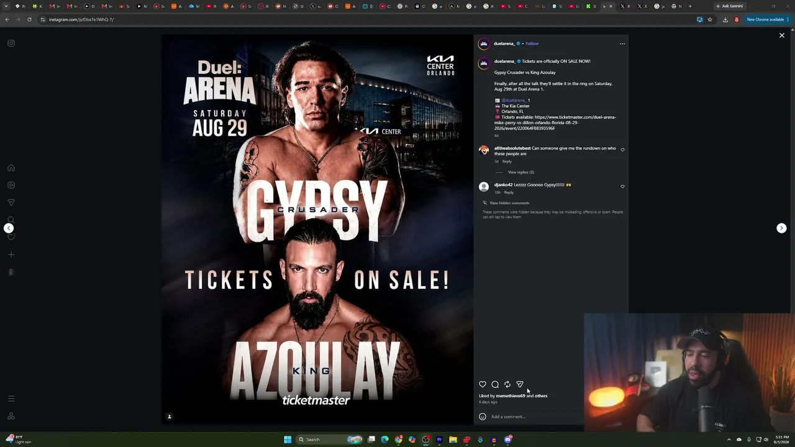Open the Instagram logo in the sidebar
Image resolution: width=795 pixels, height=447 pixels.
(x=11, y=43)
